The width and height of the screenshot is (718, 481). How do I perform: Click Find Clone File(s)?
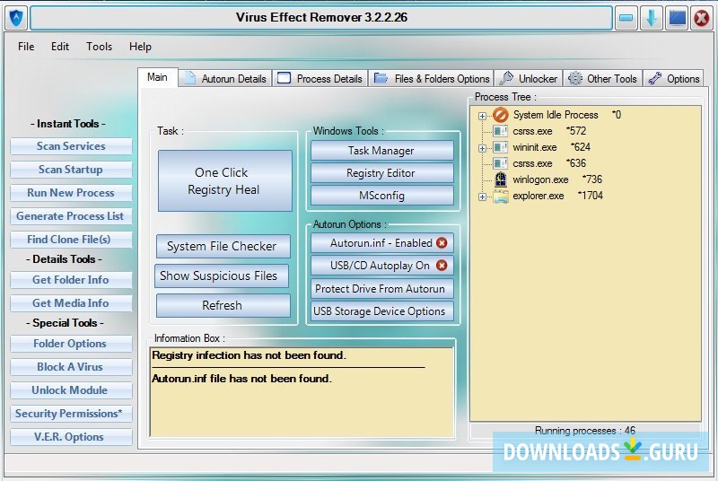pos(71,240)
